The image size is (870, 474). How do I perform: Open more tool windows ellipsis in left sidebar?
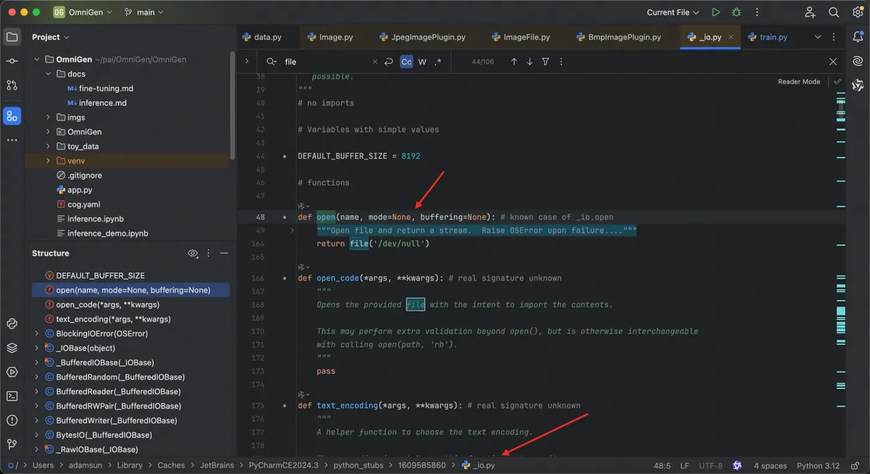[12, 140]
